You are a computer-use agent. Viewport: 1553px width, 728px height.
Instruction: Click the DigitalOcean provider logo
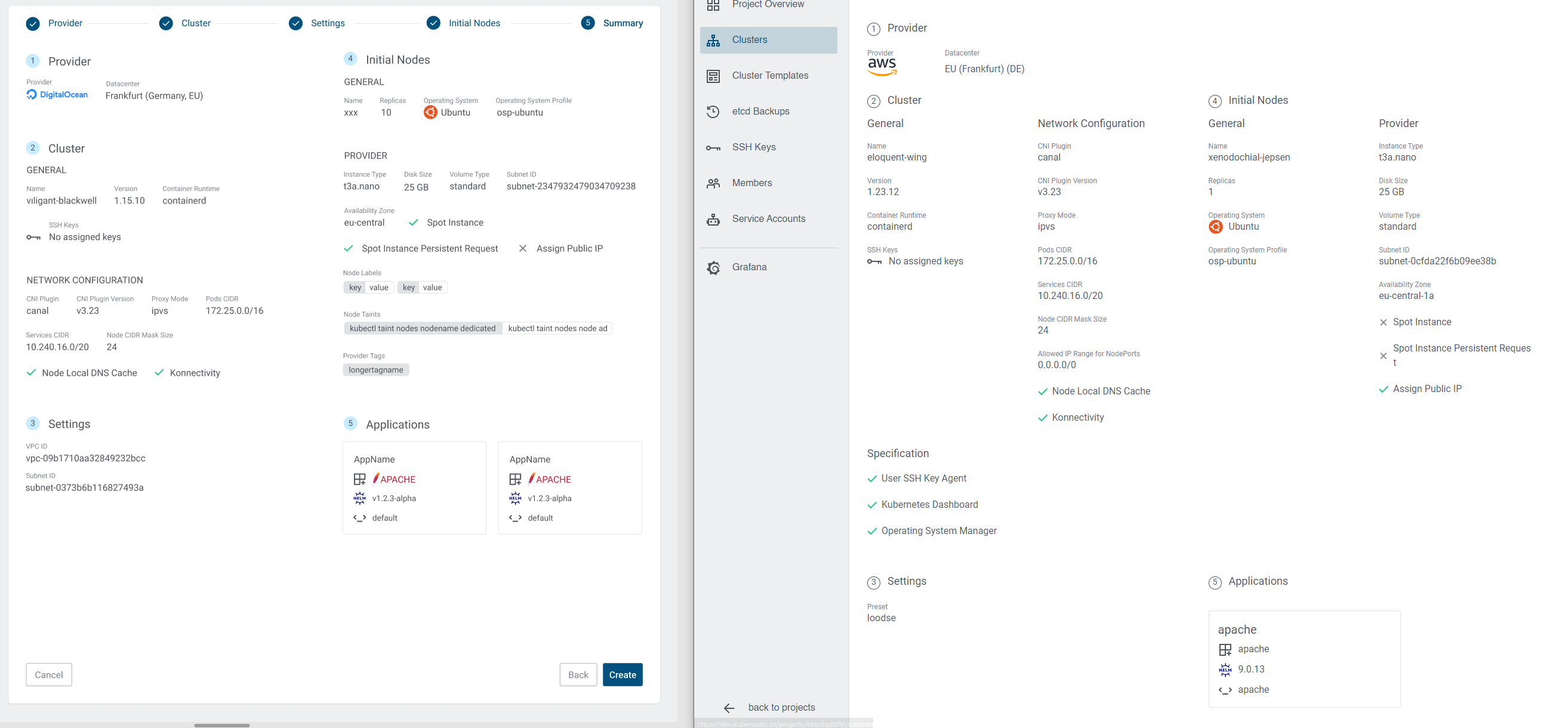[57, 95]
